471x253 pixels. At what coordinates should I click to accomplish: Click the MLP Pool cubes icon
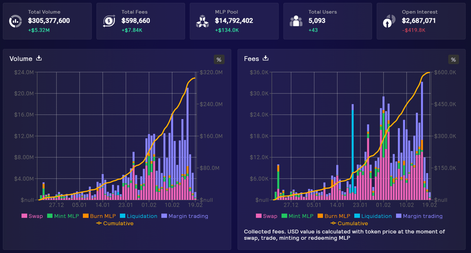point(202,21)
